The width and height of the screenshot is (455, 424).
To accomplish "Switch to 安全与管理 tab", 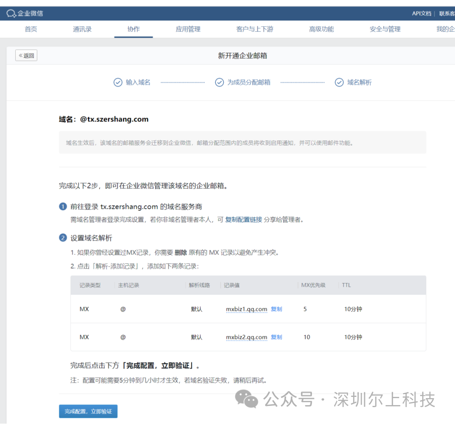I will point(385,29).
